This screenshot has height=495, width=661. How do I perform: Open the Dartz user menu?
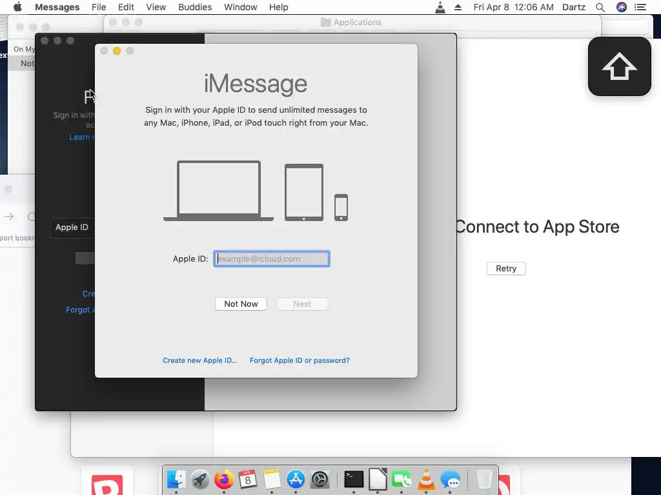[x=573, y=7]
